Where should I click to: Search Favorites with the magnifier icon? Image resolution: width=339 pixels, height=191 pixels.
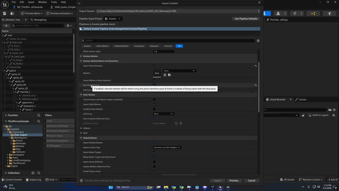tap(39, 115)
